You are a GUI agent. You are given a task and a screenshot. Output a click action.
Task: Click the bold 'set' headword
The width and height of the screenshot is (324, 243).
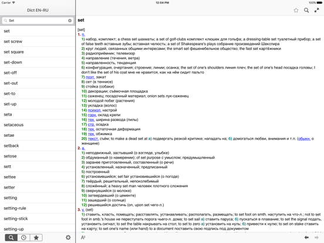pyautogui.click(x=81, y=20)
